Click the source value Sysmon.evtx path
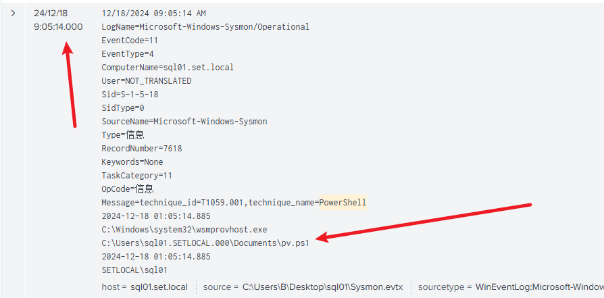Image resolution: width=604 pixels, height=298 pixels. click(x=322, y=287)
